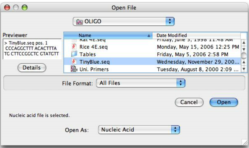249x148 pixels.
Task: Click the TinyBlue.seq sequence file icon
Action: pos(74,62)
